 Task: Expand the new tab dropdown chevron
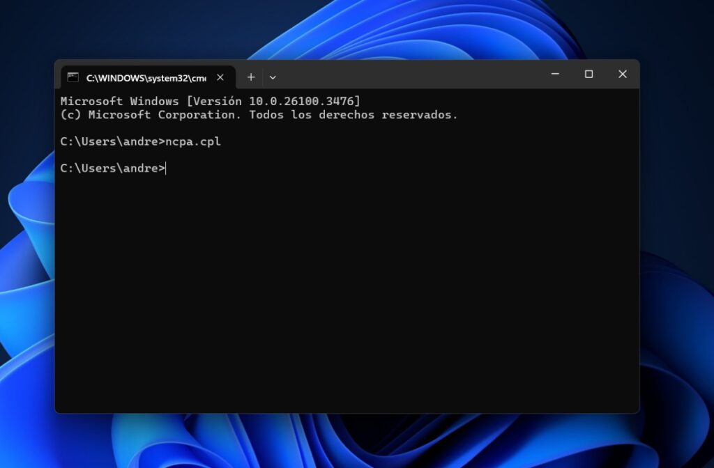[273, 77]
